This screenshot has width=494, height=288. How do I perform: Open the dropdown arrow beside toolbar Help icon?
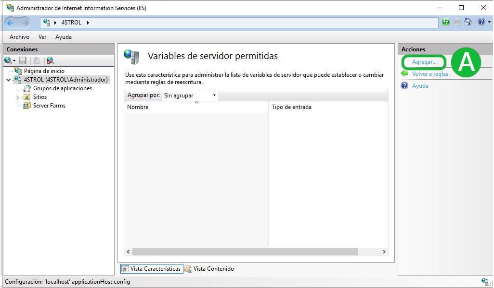tap(489, 22)
